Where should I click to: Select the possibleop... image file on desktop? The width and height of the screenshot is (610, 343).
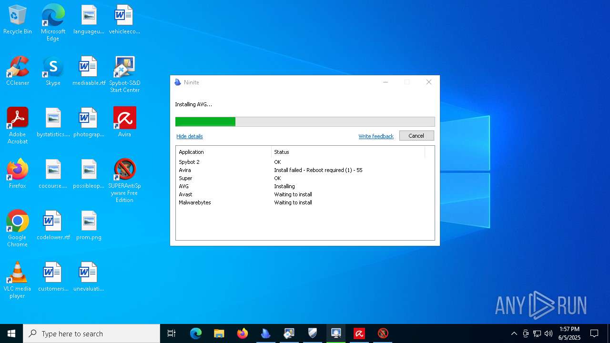[x=89, y=174]
